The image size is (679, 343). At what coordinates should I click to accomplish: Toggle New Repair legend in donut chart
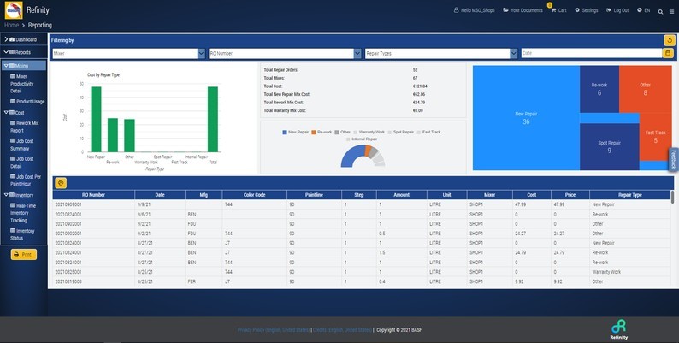tap(295, 132)
